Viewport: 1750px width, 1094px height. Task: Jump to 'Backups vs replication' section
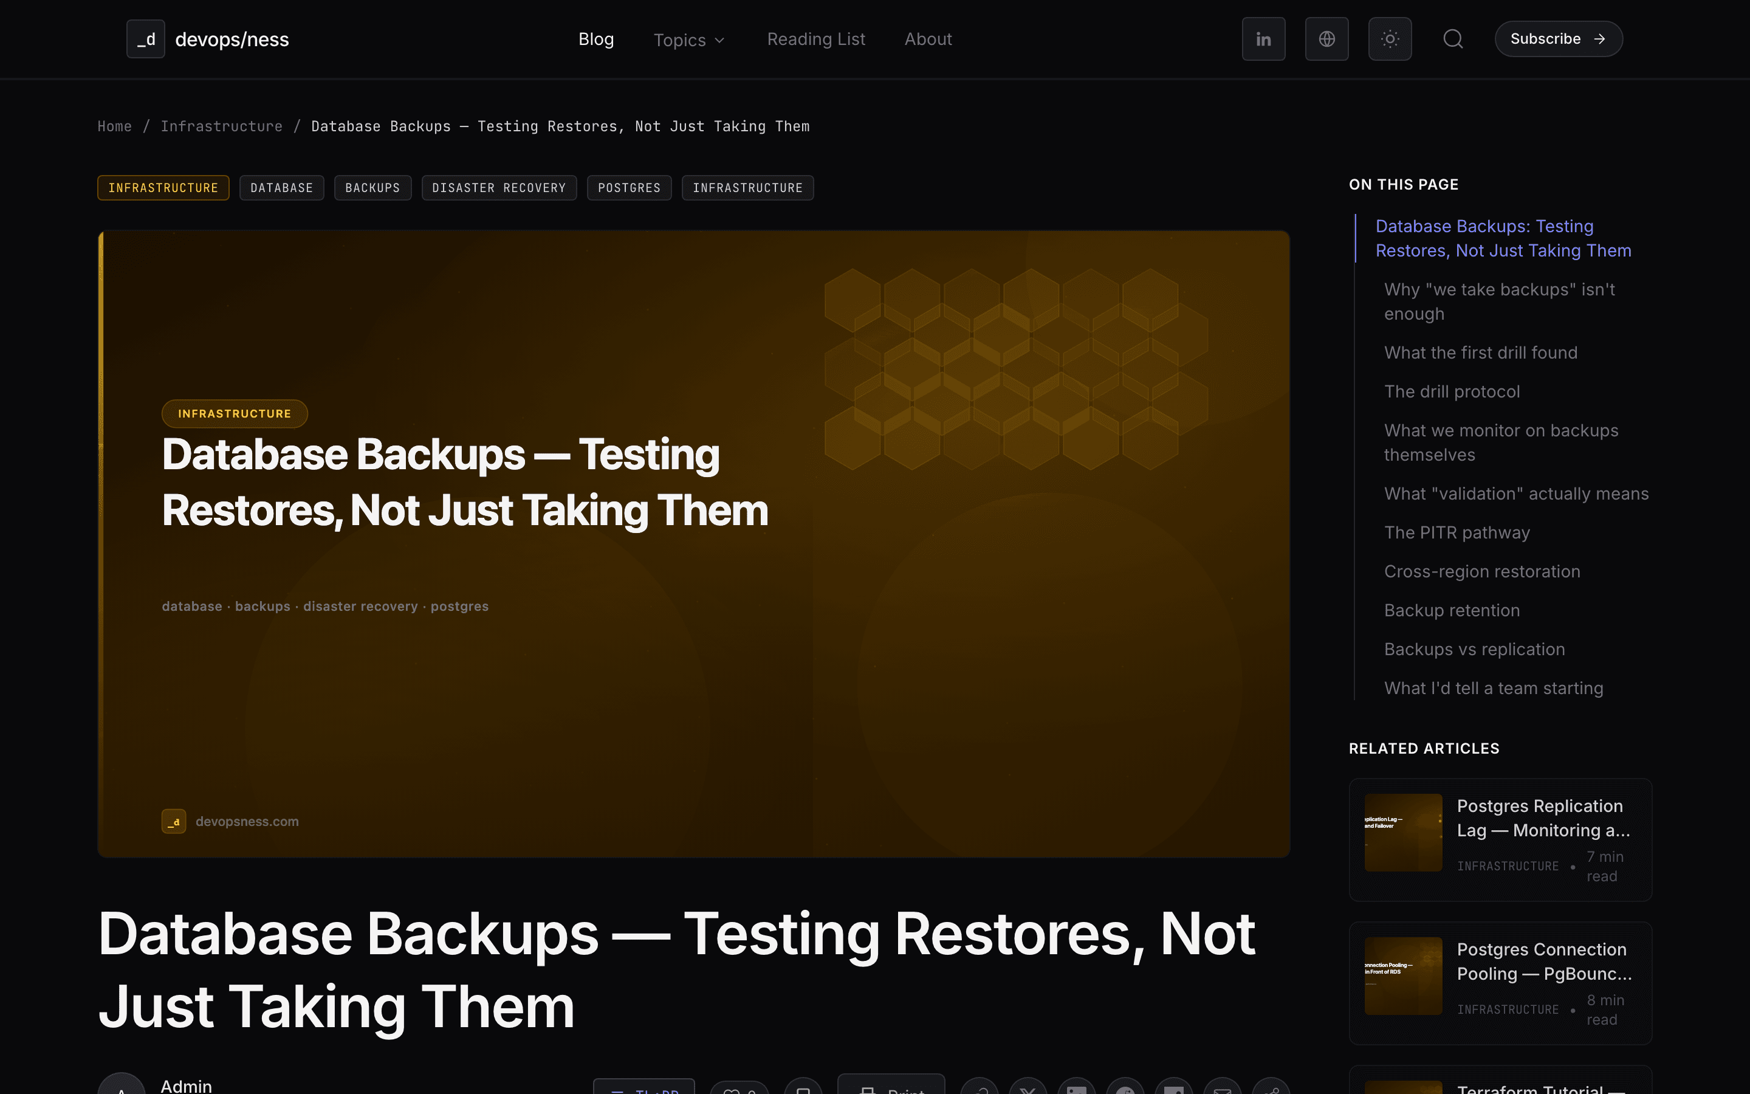click(1474, 649)
